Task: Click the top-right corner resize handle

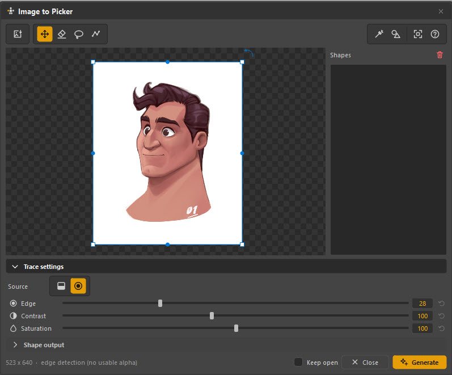Action: [242, 62]
